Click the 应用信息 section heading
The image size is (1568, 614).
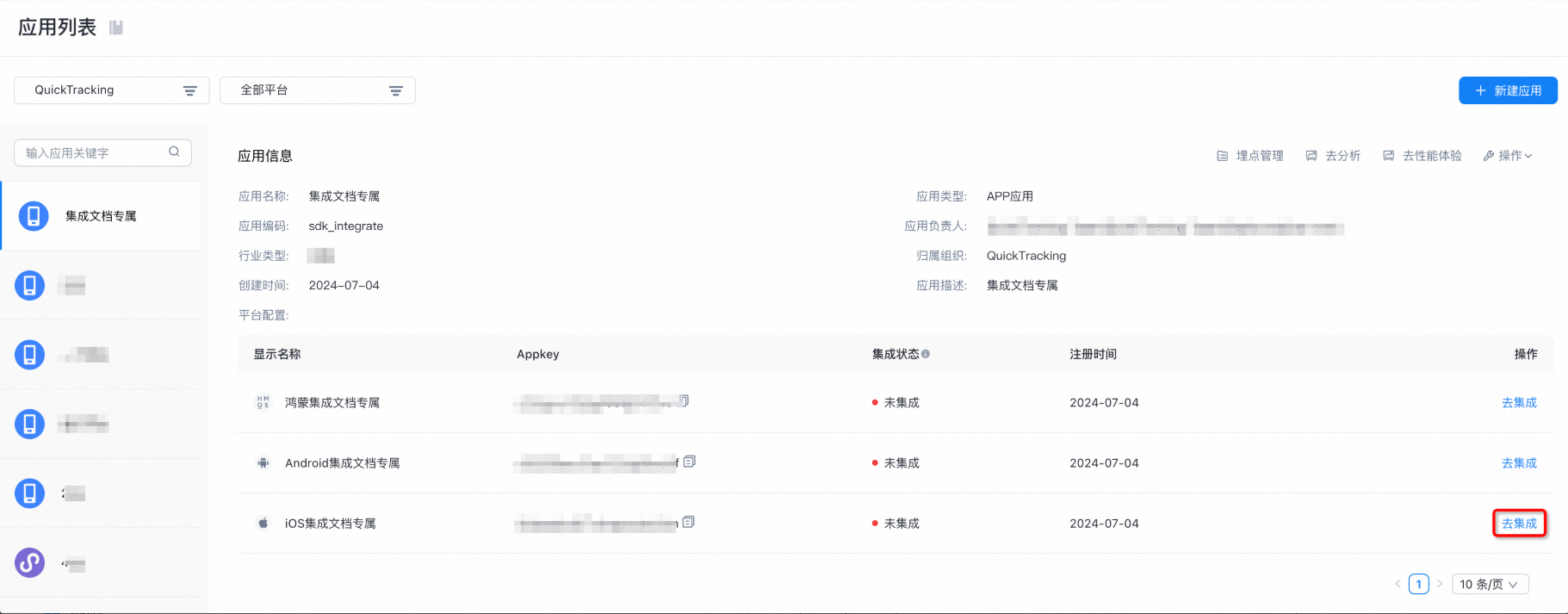265,156
